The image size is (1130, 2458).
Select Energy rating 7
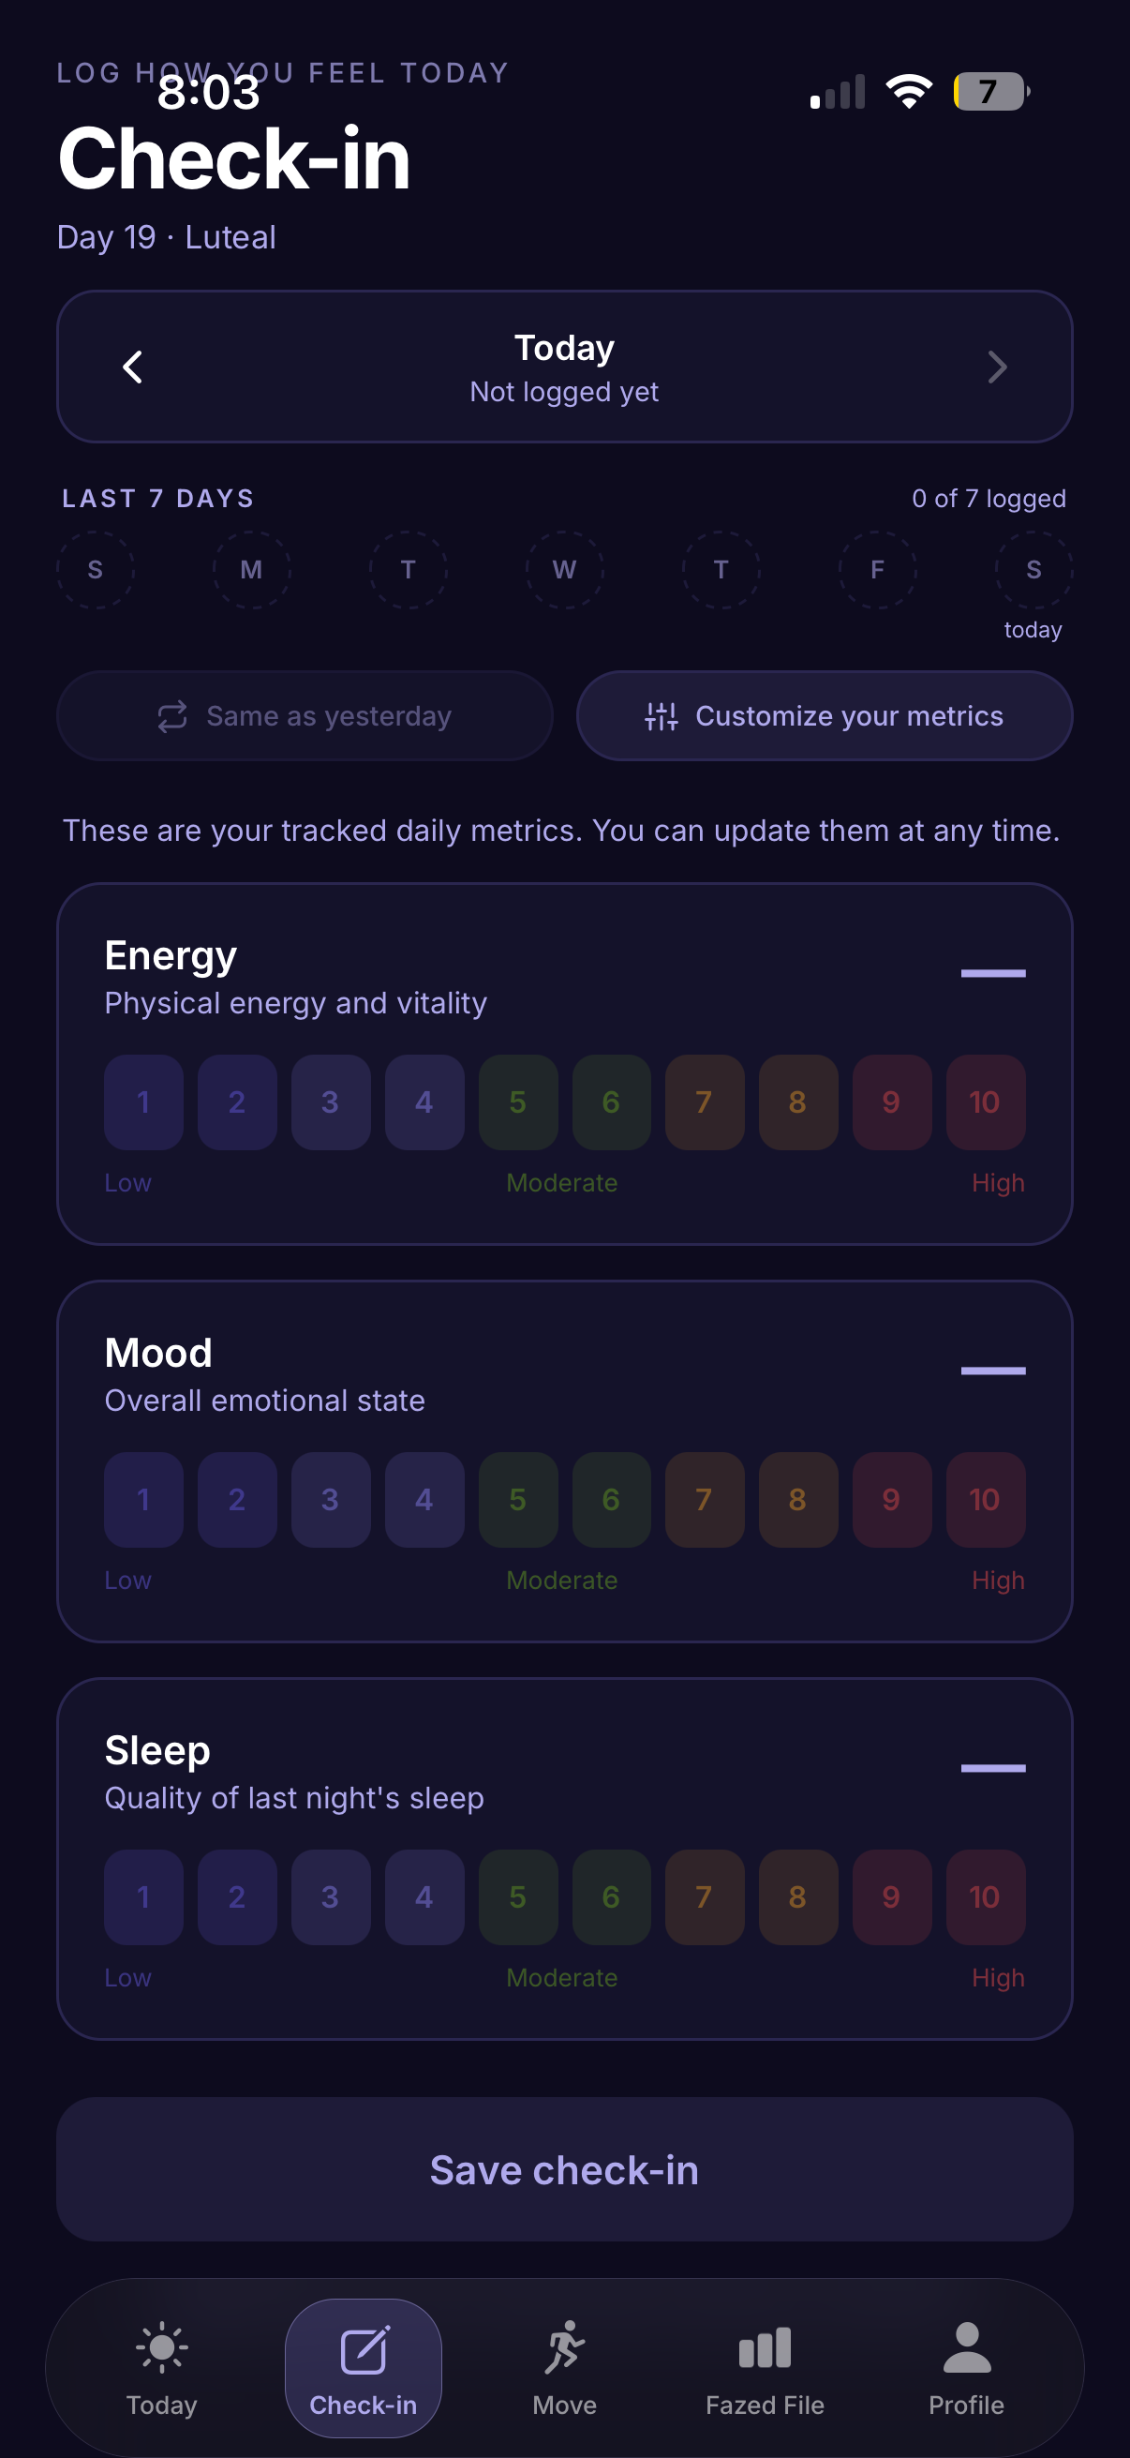tap(705, 1102)
